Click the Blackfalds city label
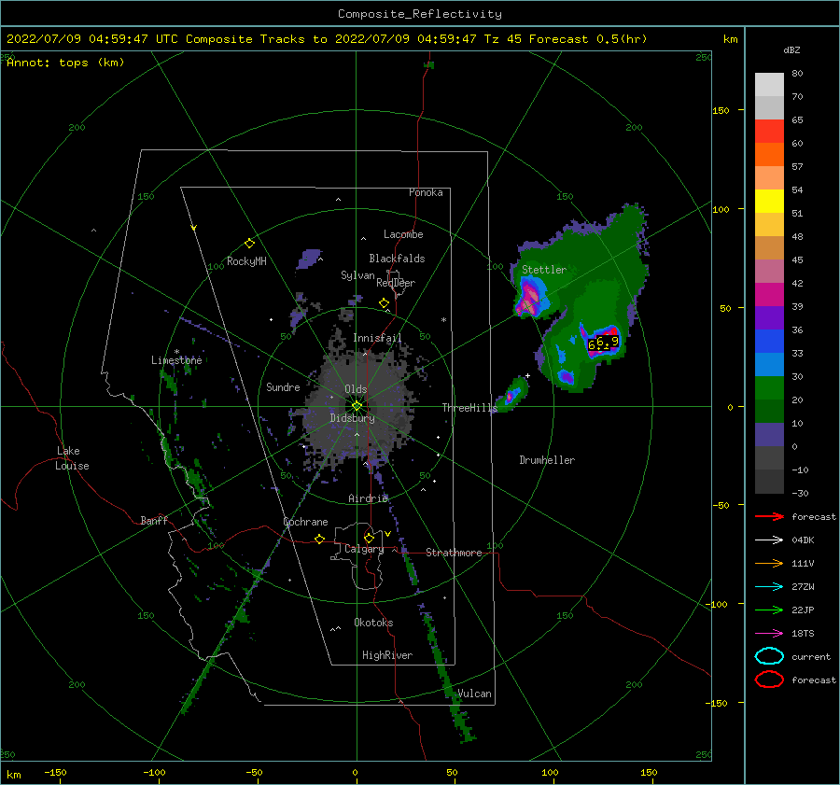Image resolution: width=840 pixels, height=785 pixels. tap(397, 259)
